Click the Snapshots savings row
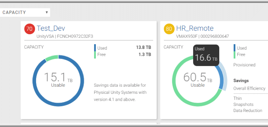The image size is (268, 127). [x=243, y=104]
